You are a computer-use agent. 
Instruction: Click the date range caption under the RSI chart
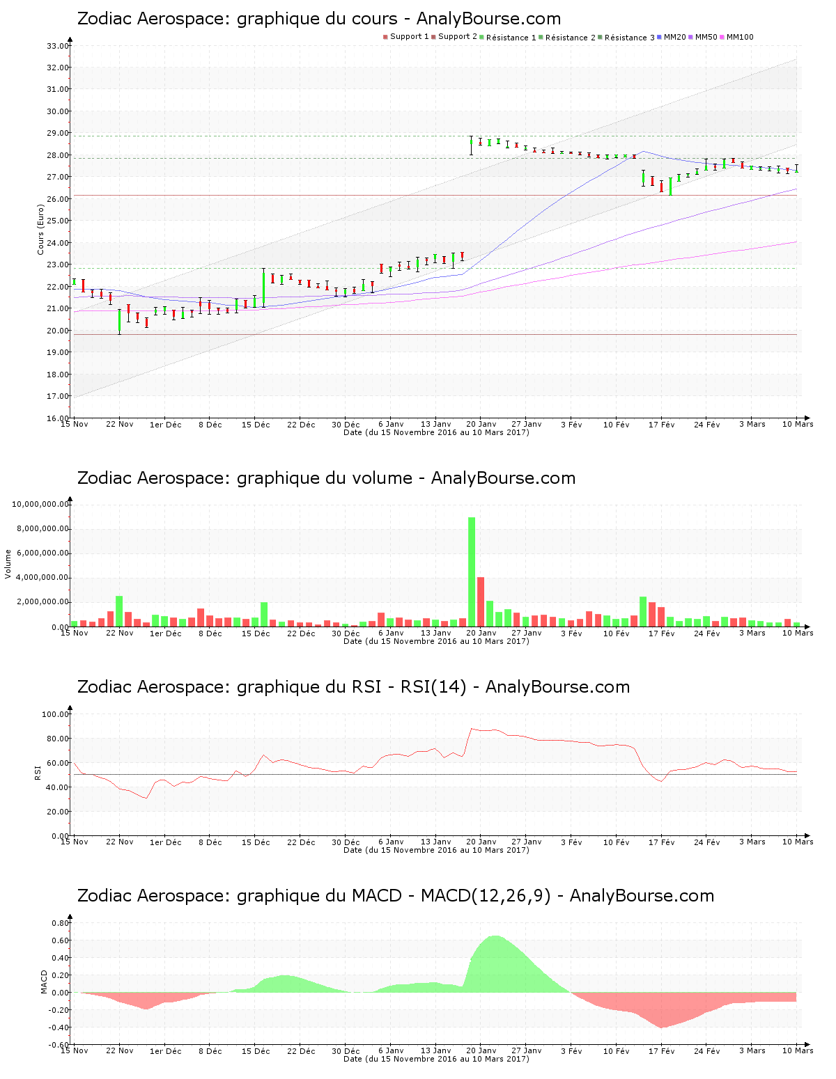click(x=437, y=850)
